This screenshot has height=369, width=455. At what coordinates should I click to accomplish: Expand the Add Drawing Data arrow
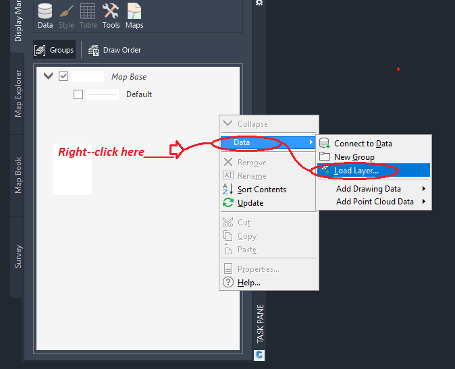pos(424,189)
